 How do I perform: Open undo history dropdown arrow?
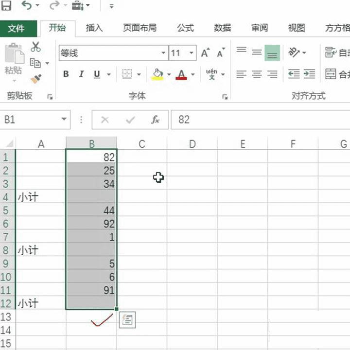coord(37,5)
